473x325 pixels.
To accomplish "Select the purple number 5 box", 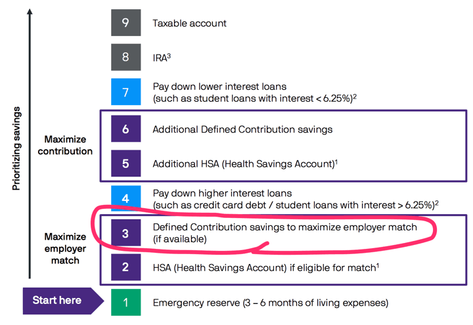I will (x=125, y=163).
